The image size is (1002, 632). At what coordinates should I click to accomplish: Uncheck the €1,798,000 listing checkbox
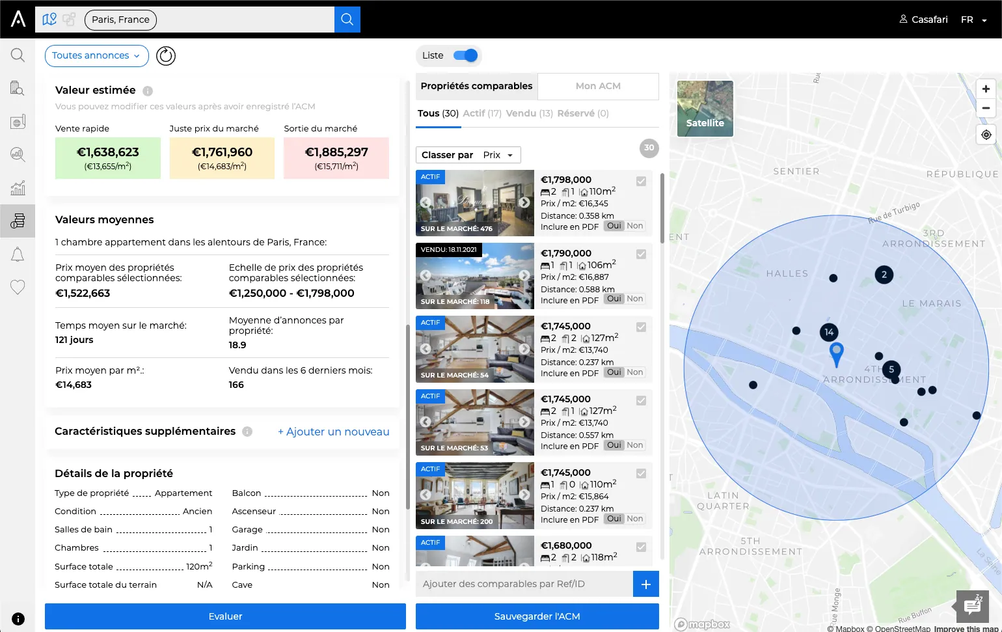(641, 182)
